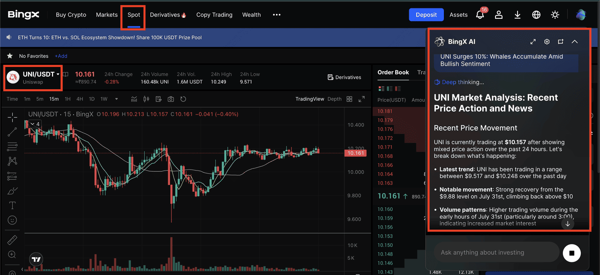Select the pattern drawing tool
600x275 pixels.
[x=12, y=161]
